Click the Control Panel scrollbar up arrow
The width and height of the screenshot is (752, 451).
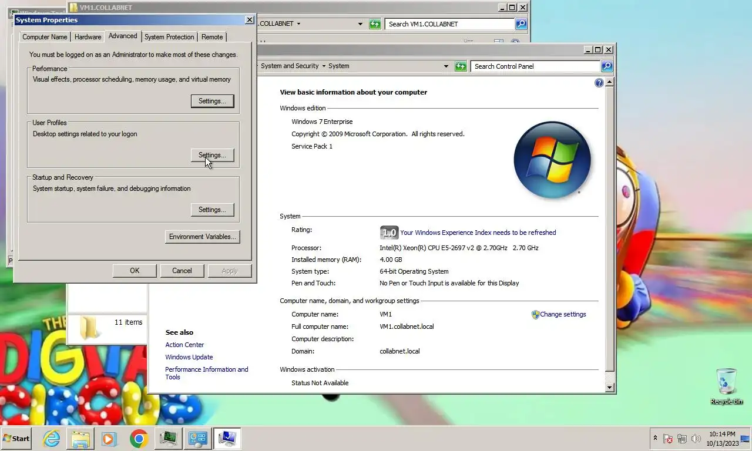[x=609, y=82]
